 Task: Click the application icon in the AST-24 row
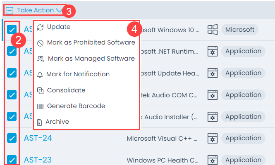coord(212,138)
